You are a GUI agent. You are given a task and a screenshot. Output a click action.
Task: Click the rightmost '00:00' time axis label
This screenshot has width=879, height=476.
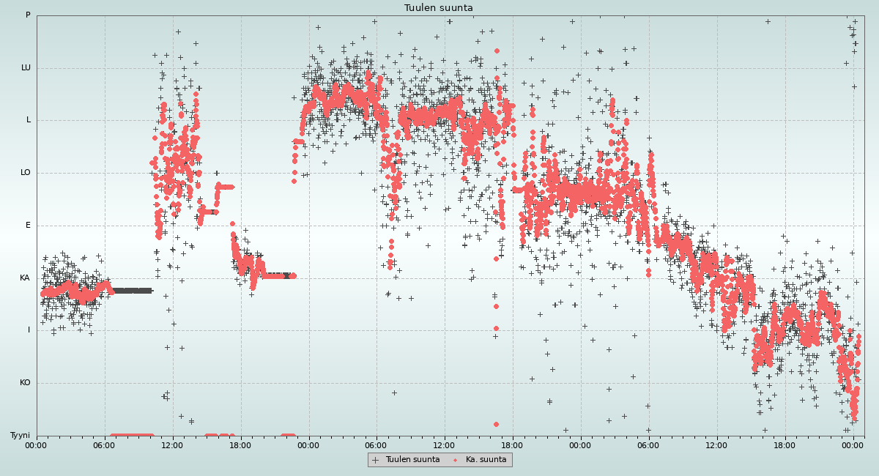[853, 445]
